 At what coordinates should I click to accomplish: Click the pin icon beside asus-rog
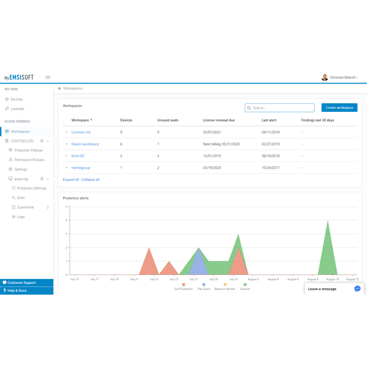(x=42, y=179)
